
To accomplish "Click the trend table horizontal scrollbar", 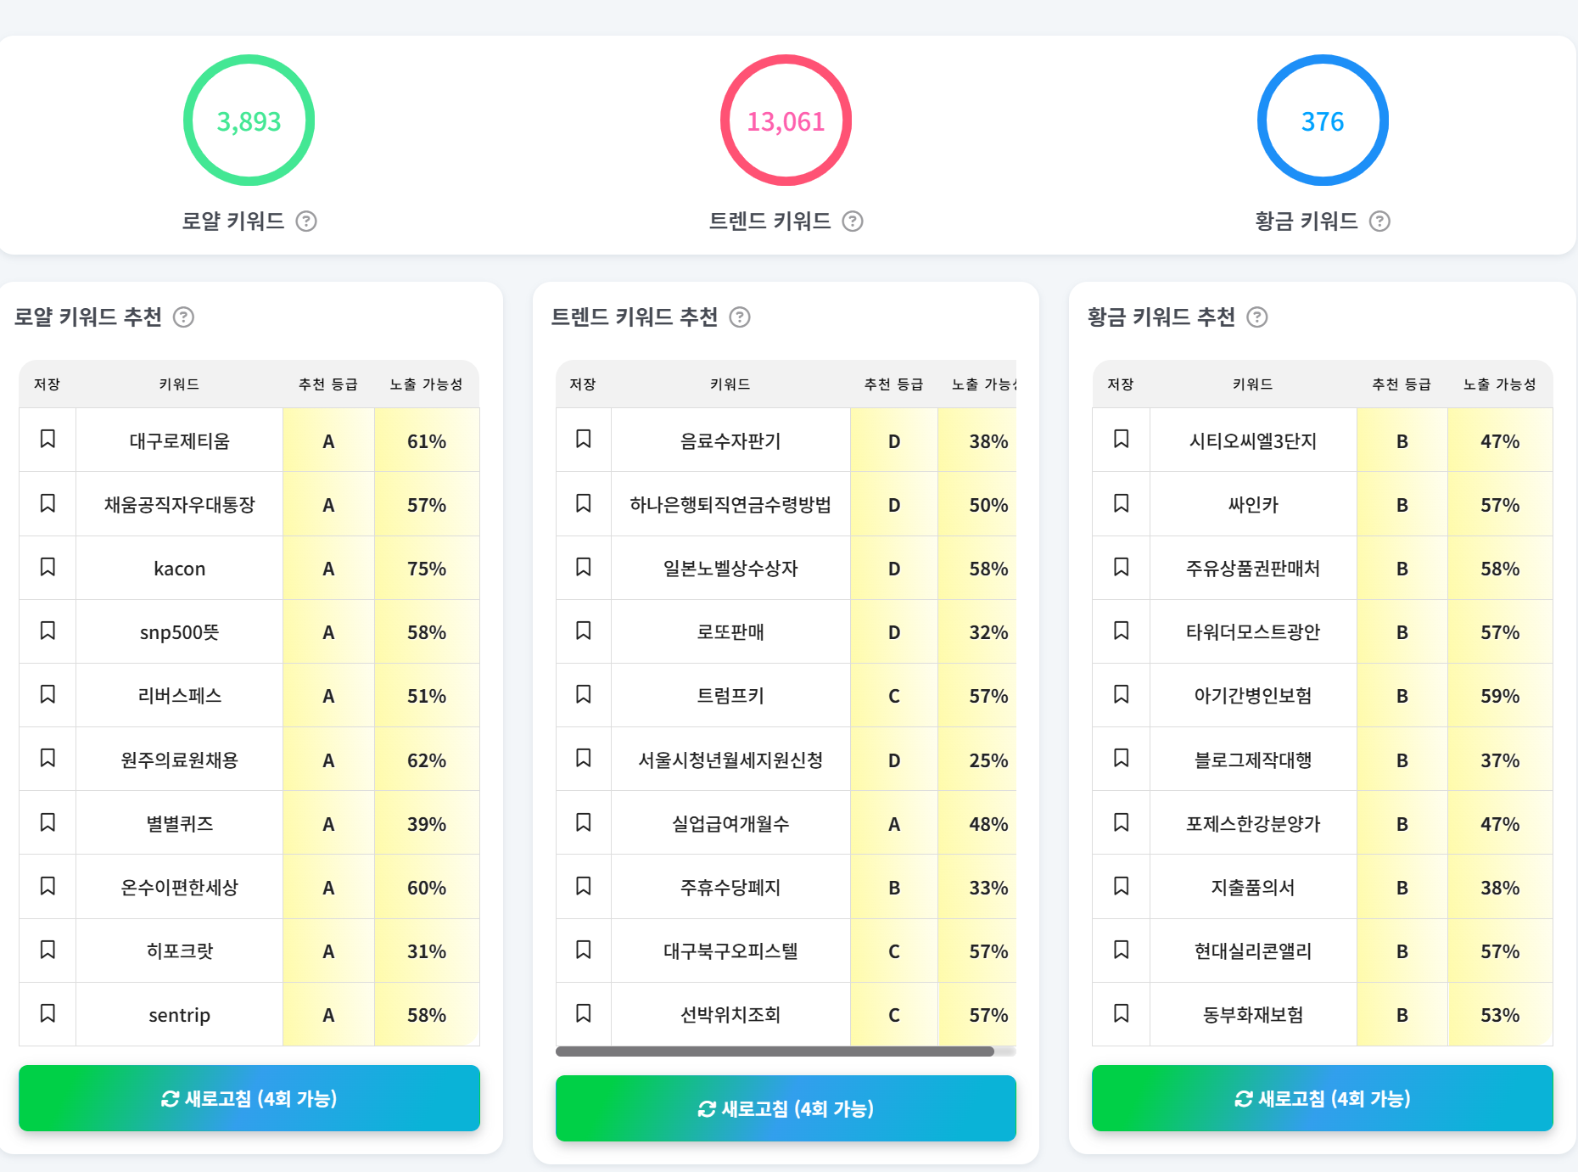I will [x=775, y=1051].
